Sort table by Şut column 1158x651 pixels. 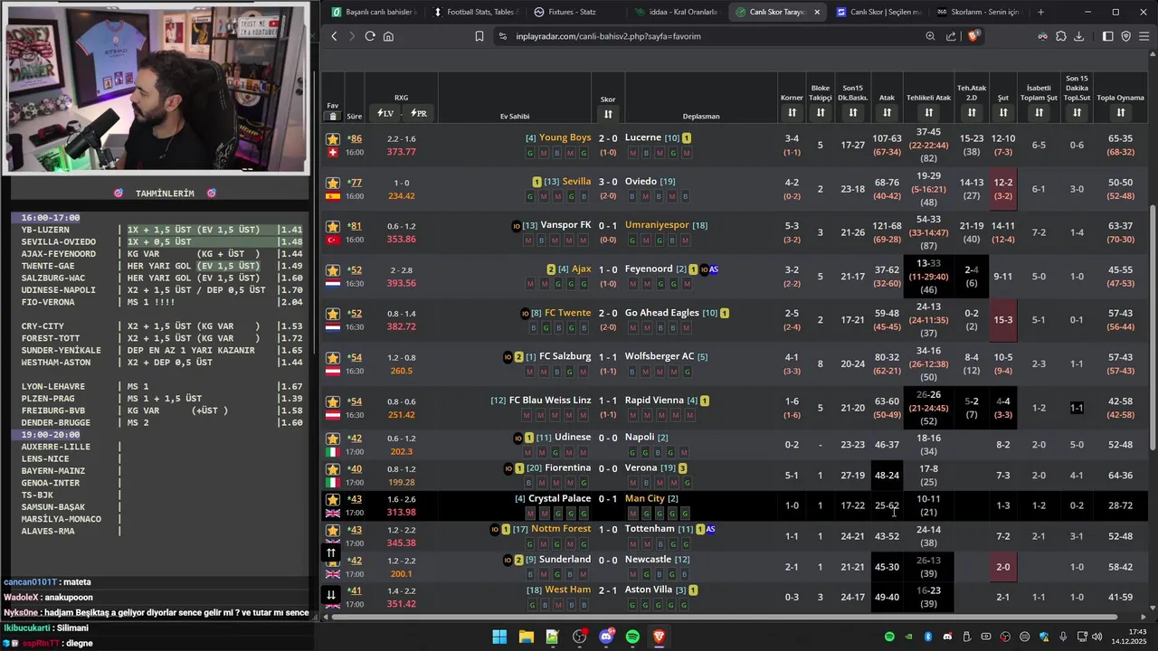(1003, 112)
